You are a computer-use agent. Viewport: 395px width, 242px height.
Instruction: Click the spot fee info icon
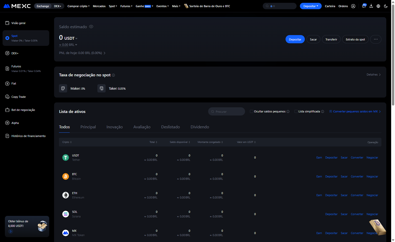click(113, 75)
